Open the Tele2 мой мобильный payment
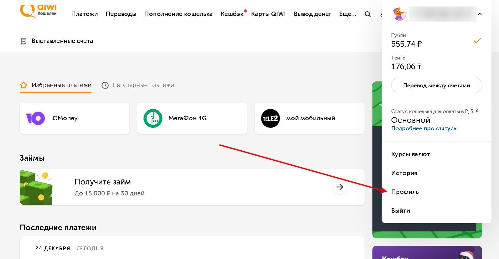499x259 pixels. click(x=309, y=118)
